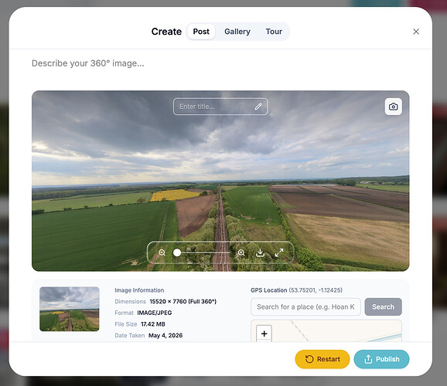
Task: Click the Search for a place field
Action: pyautogui.click(x=305, y=306)
